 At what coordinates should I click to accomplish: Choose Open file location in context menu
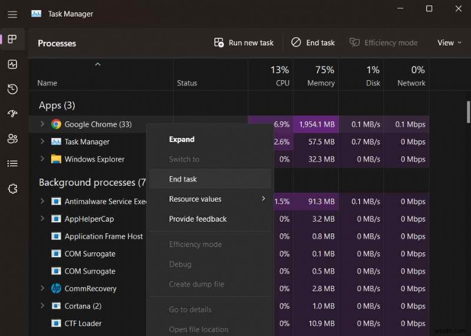tap(210, 330)
